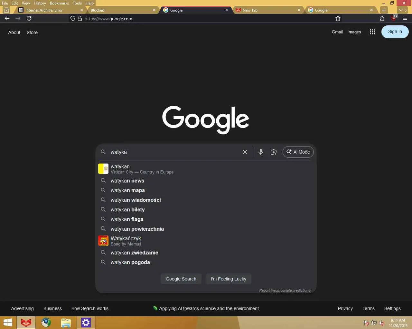Open the Store link
The height and width of the screenshot is (329, 412).
click(32, 32)
